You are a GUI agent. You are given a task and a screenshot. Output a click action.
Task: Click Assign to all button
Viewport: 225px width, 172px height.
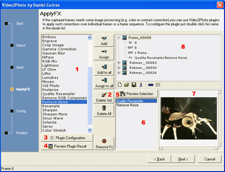[104, 82]
